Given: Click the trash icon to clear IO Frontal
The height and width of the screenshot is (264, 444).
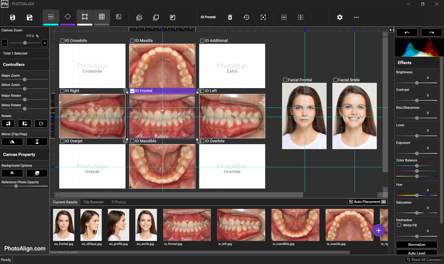Looking at the screenshot, I should 230,17.
